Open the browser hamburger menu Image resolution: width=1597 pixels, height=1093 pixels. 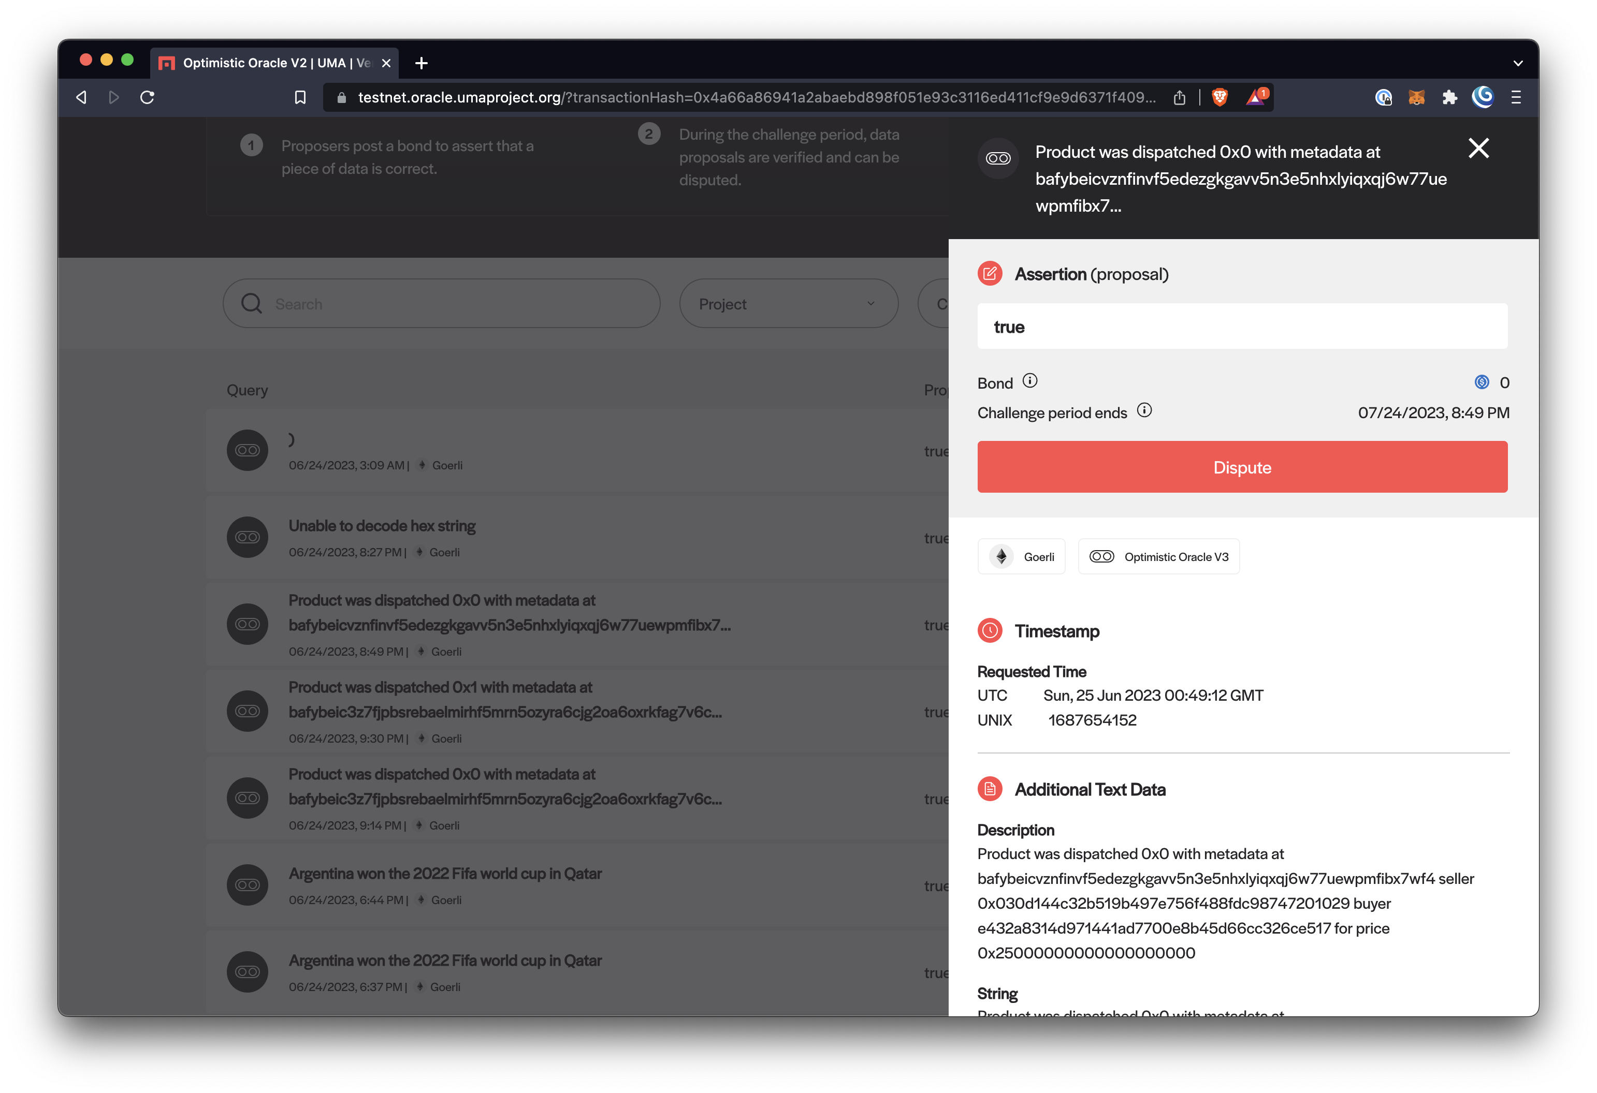[x=1516, y=97]
